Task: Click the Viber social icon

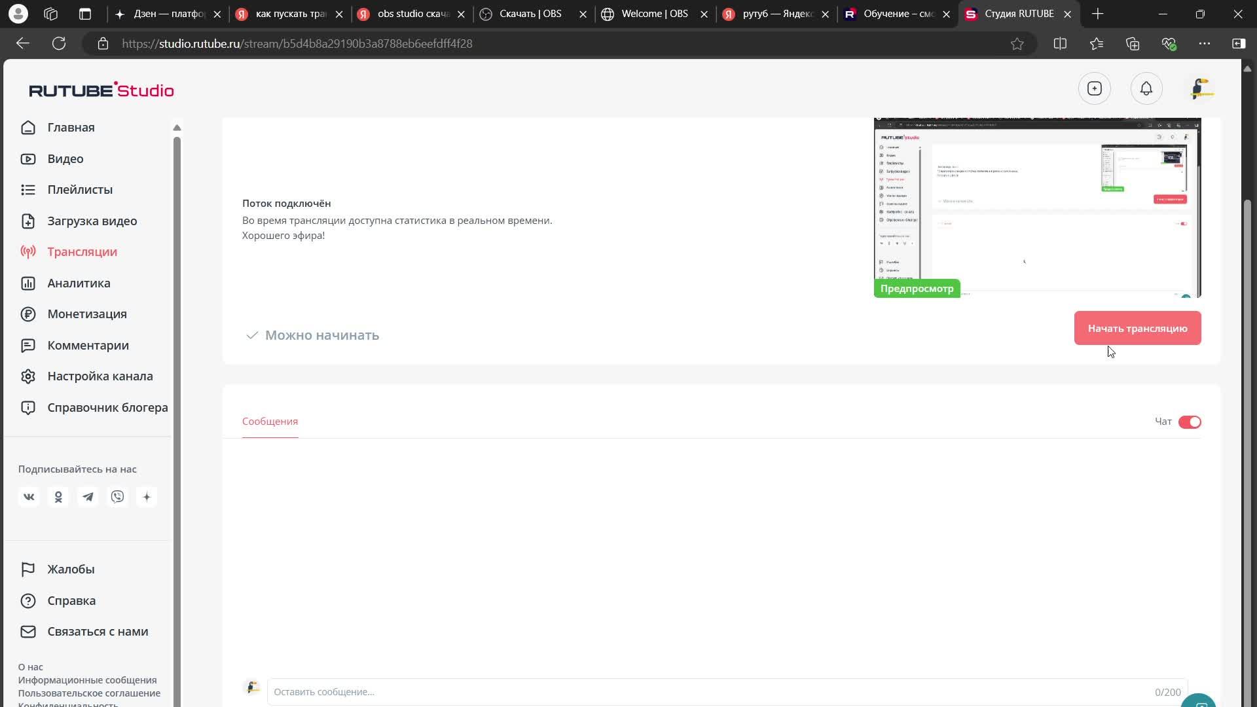Action: (x=117, y=497)
